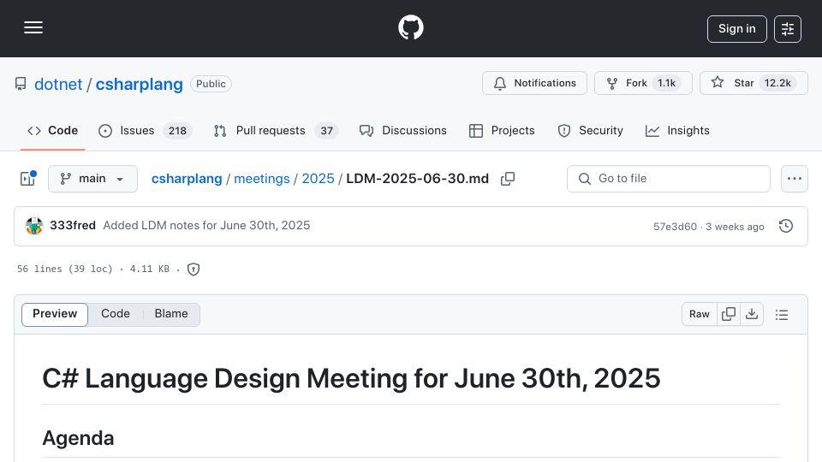Click the Public visibility label
This screenshot has height=462, width=822.
211,84
